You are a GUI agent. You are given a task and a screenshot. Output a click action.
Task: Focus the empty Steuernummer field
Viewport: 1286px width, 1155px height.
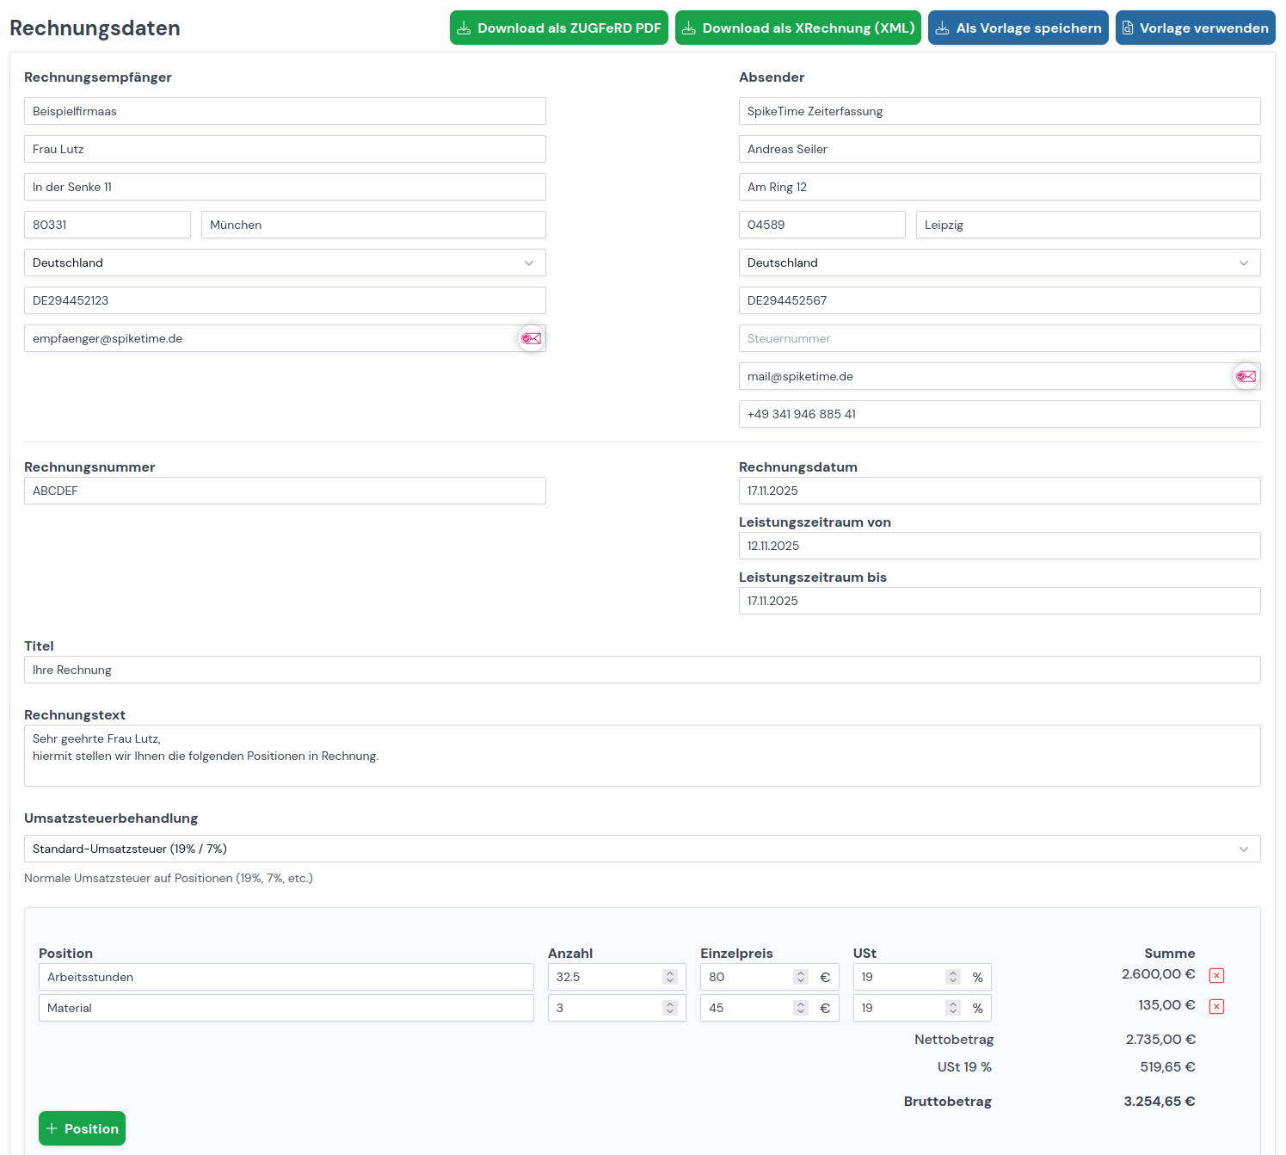999,338
